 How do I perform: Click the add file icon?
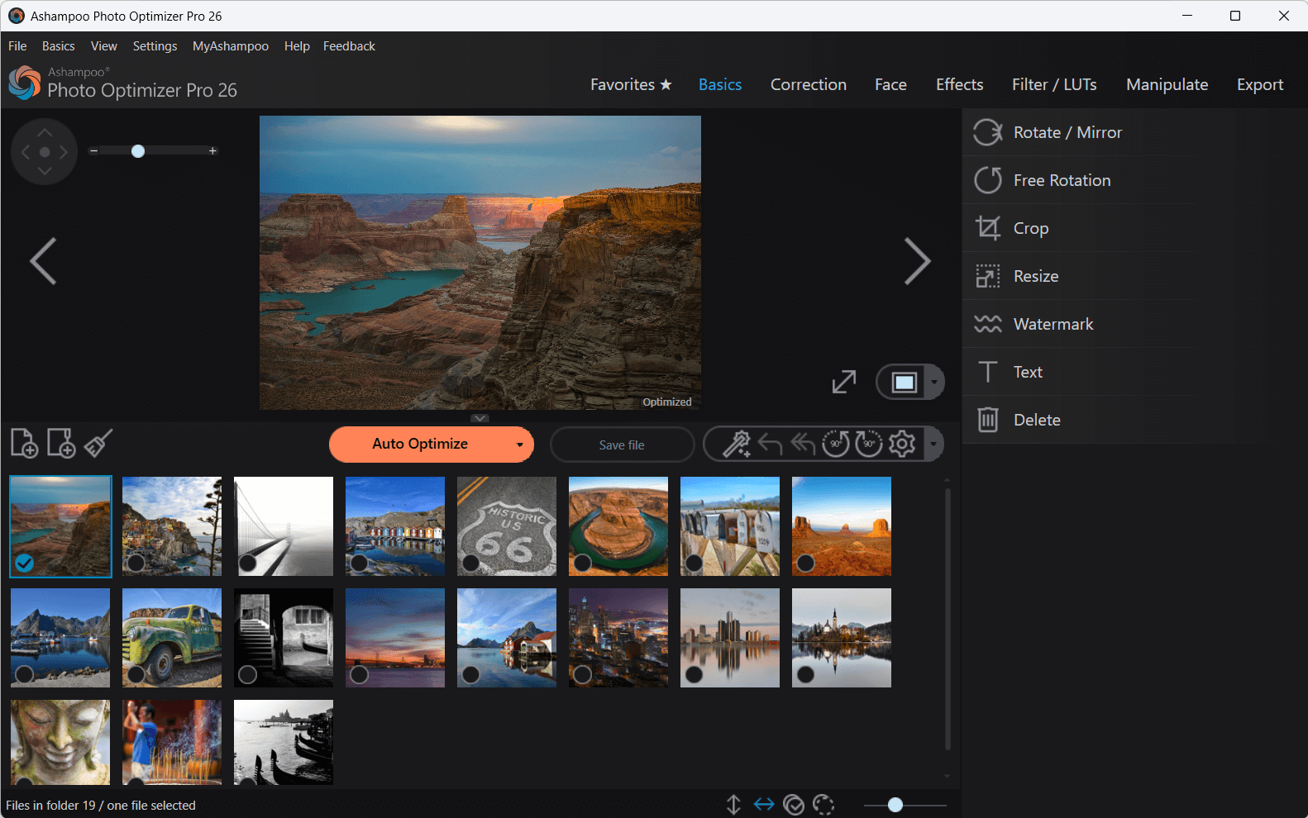coord(24,444)
